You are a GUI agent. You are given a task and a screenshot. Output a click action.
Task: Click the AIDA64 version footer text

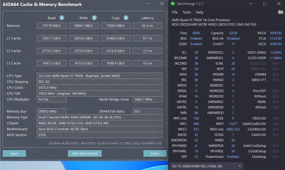[x=105, y=143]
